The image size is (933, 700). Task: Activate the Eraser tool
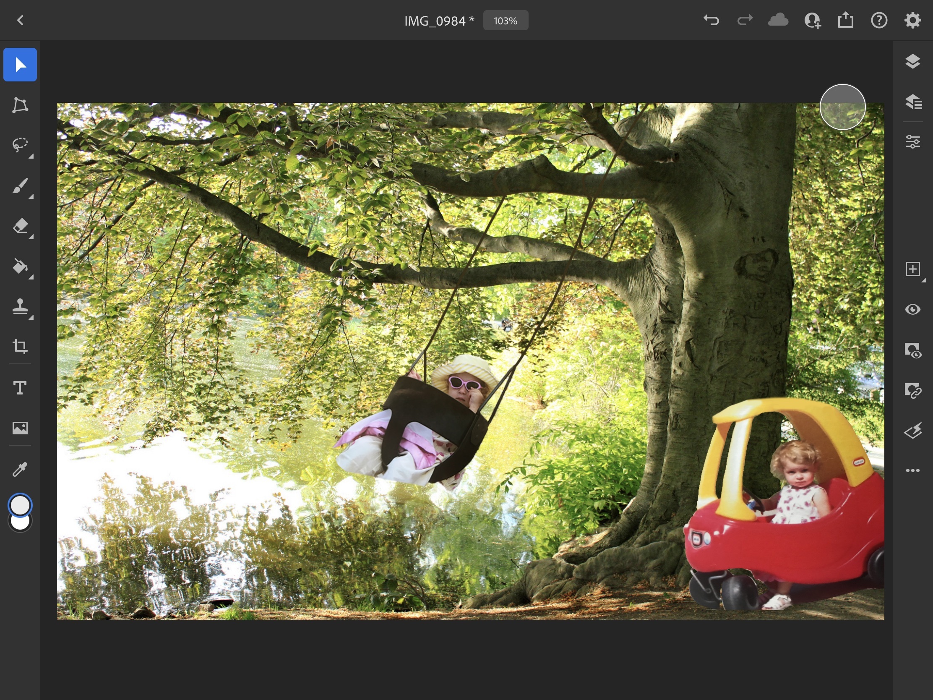(x=20, y=226)
